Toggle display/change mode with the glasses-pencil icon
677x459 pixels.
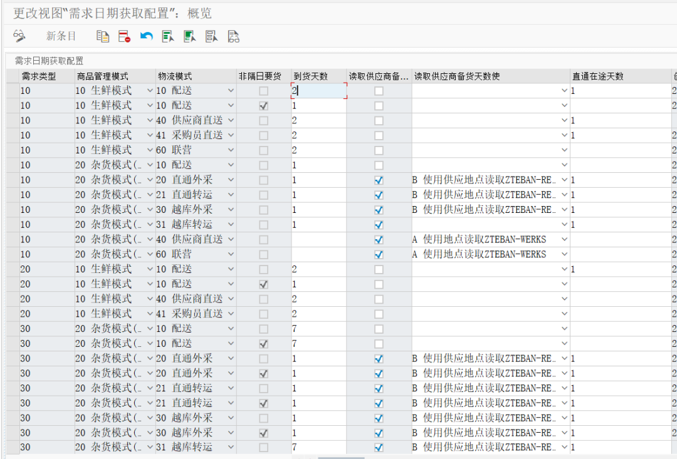coord(19,36)
